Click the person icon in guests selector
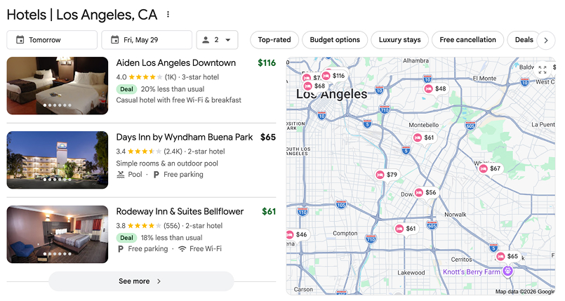This screenshot has width=565, height=301. click(206, 40)
